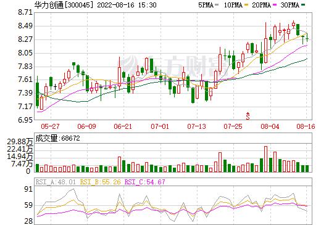Click the gray 5PMA color swatch
The width and height of the screenshot is (321, 225).
coord(217,5)
